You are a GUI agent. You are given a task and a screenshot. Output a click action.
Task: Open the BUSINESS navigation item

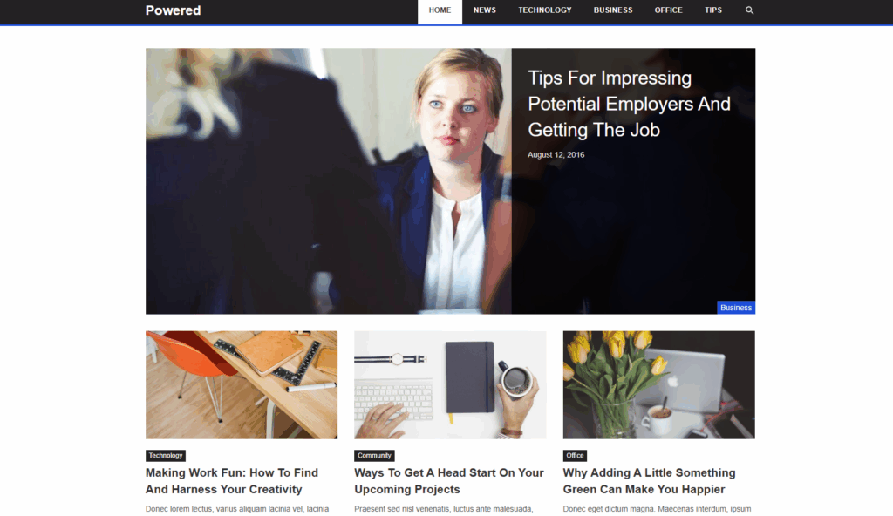click(x=613, y=10)
